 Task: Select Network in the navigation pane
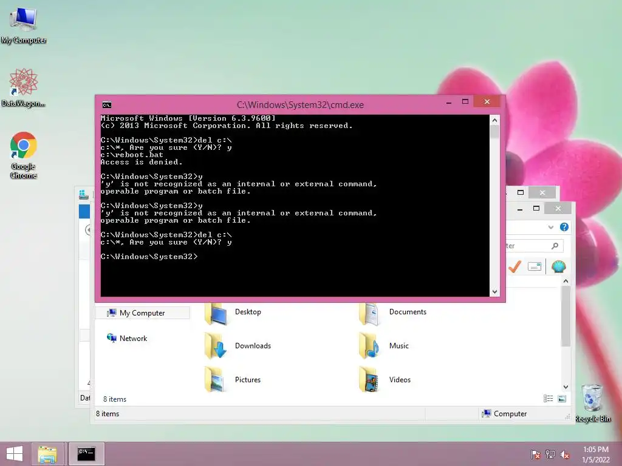[127, 339]
